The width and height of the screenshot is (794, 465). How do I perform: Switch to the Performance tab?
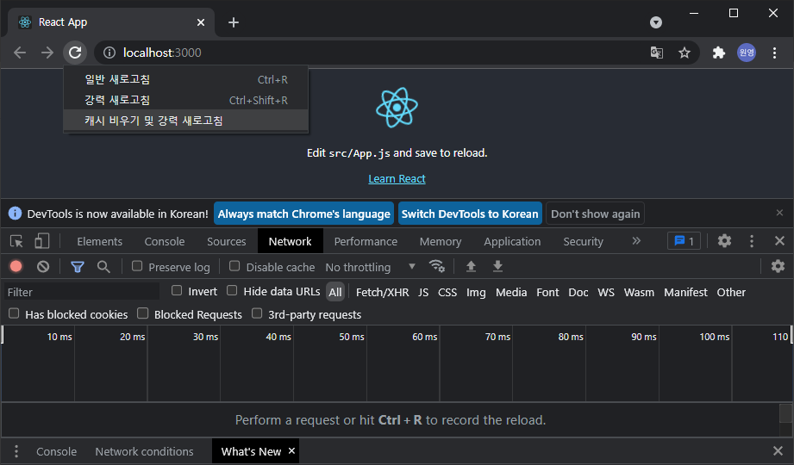(x=366, y=241)
